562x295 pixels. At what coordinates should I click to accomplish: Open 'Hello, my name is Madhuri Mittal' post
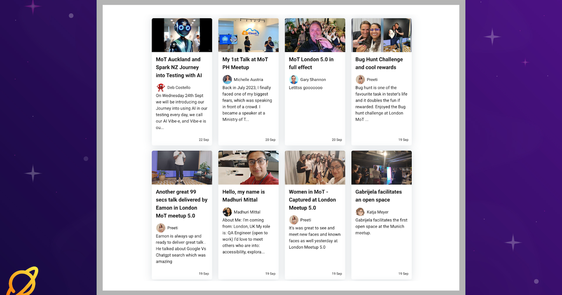244,196
